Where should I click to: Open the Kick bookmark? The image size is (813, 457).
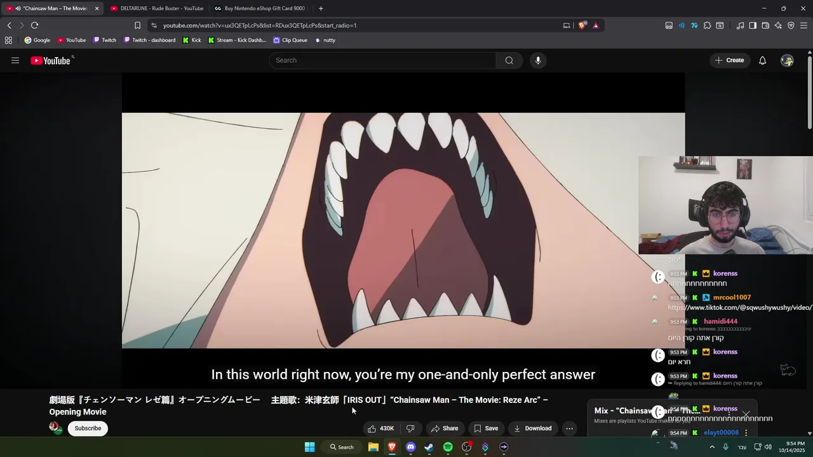[x=192, y=40]
